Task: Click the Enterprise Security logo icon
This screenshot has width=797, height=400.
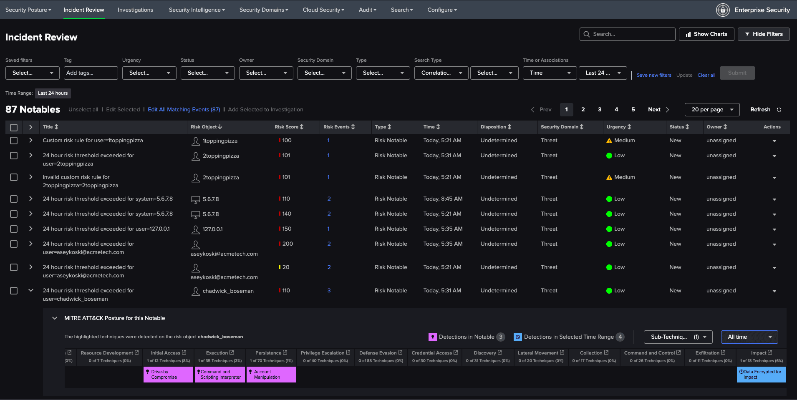Action: [723, 10]
